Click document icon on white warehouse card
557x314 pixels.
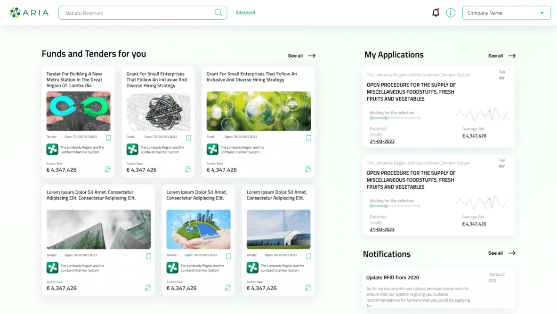[307, 288]
